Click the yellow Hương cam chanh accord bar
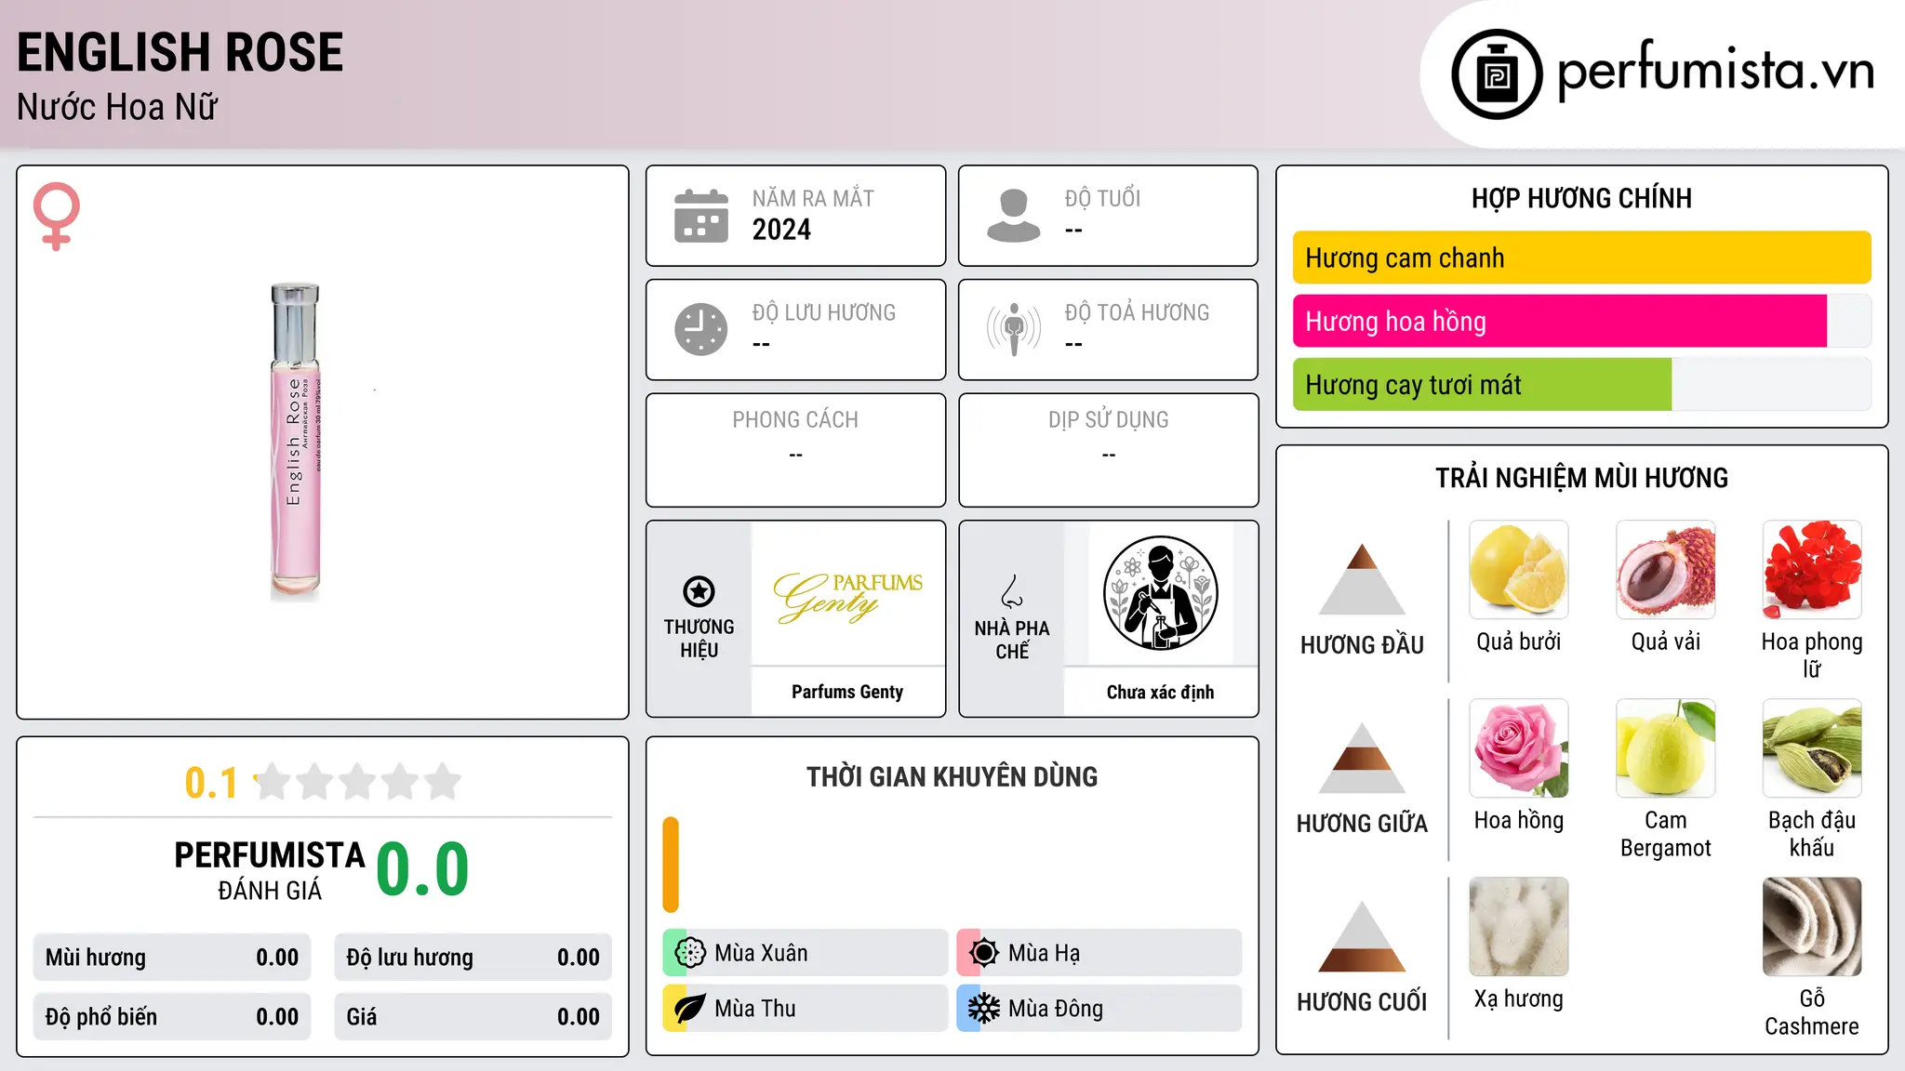Viewport: 1905px width, 1071px height. [x=1581, y=258]
